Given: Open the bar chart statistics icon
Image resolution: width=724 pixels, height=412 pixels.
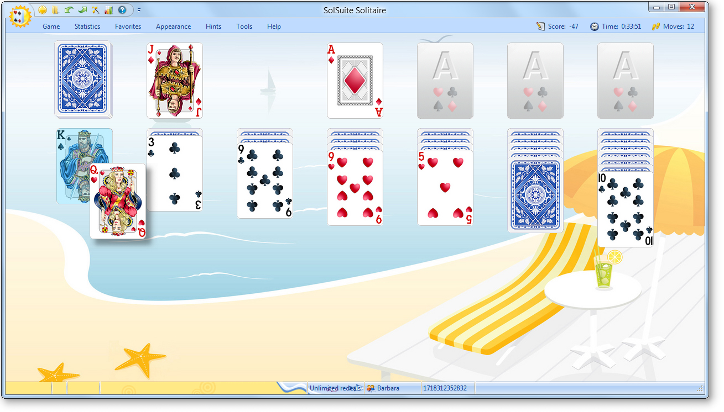Looking at the screenshot, I should [x=108, y=10].
